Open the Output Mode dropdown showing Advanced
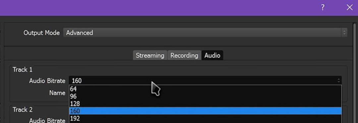Image resolution: width=358 pixels, height=123 pixels. click(205, 33)
